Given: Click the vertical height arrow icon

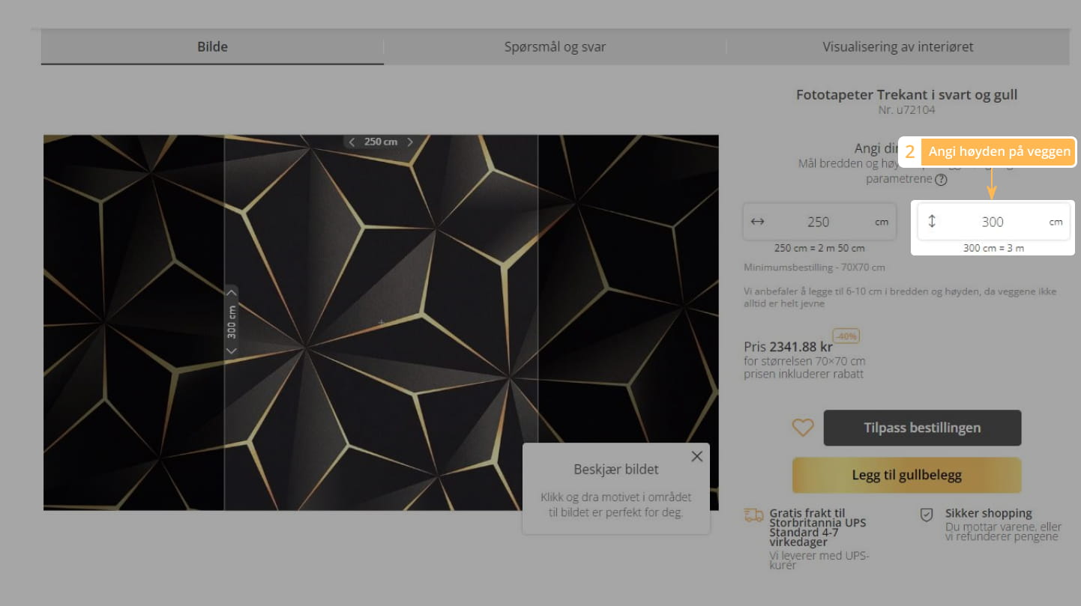Looking at the screenshot, I should [x=932, y=221].
